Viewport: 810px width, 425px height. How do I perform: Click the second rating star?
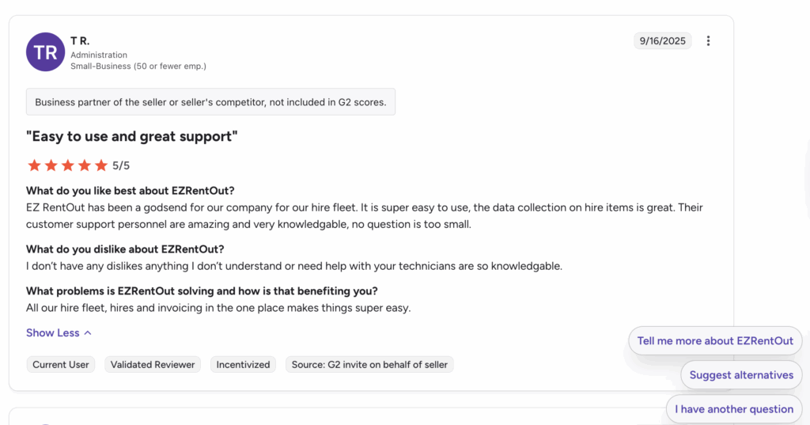point(51,165)
